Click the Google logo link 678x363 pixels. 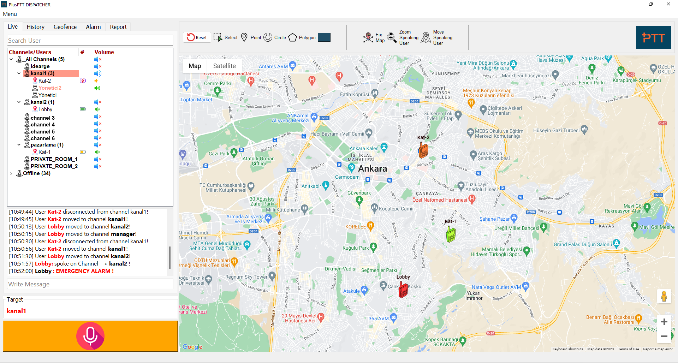[192, 347]
